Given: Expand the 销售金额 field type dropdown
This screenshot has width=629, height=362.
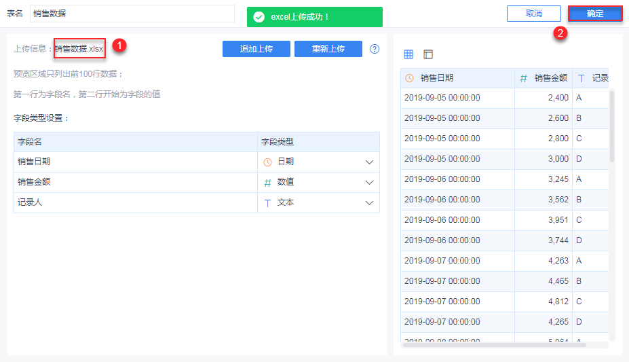Looking at the screenshot, I should pos(370,183).
